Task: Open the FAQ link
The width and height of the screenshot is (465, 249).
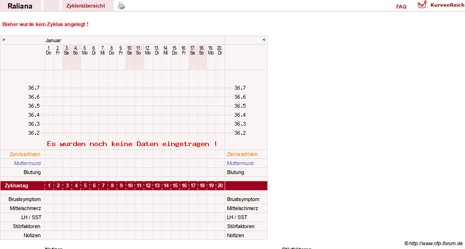Action: (x=401, y=7)
